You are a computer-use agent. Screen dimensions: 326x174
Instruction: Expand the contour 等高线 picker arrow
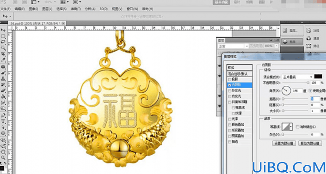tap(291, 126)
